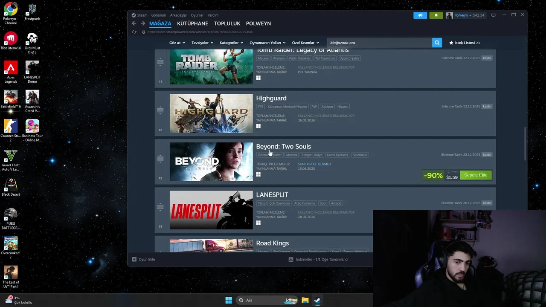Screen dimensions: 546x307
Task: Switch to the KÜTÜPHANE tab
Action: click(193, 23)
